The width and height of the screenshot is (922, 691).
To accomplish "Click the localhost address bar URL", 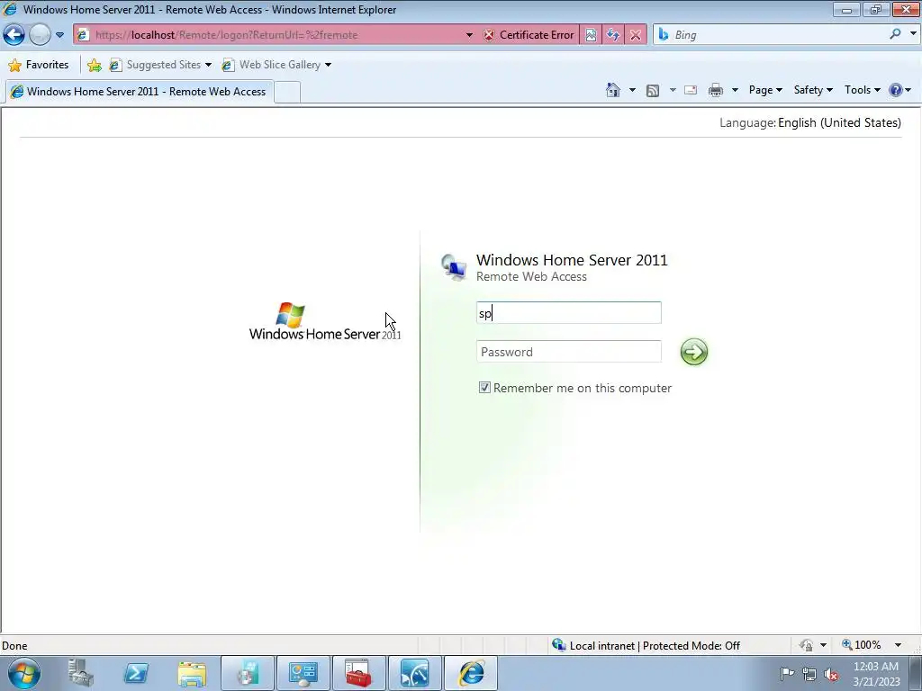I will [226, 35].
